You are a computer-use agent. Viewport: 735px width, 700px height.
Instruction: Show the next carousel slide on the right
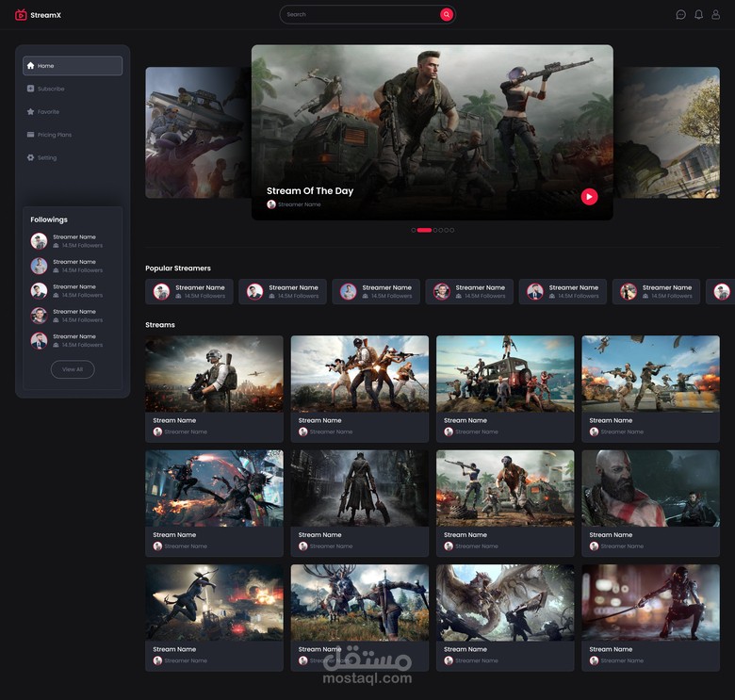pos(666,133)
